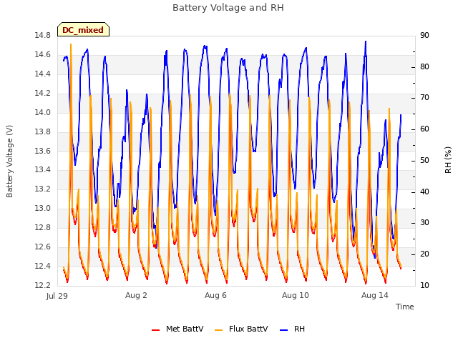
Task: Click the blue RH legend marker
Action: (284, 330)
